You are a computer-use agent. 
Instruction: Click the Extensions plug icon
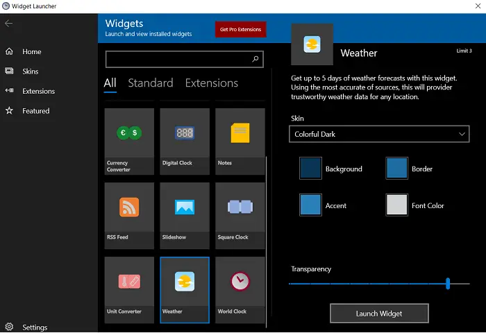tap(9, 90)
